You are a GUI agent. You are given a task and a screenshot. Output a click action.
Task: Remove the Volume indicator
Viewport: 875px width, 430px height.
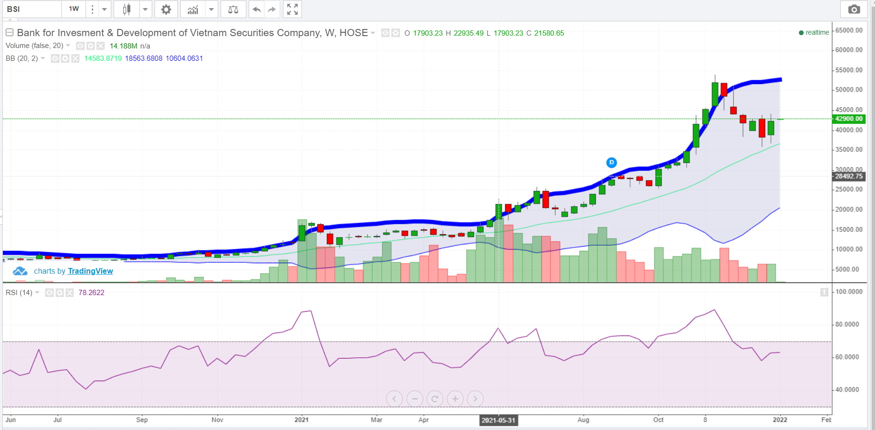pyautogui.click(x=100, y=46)
